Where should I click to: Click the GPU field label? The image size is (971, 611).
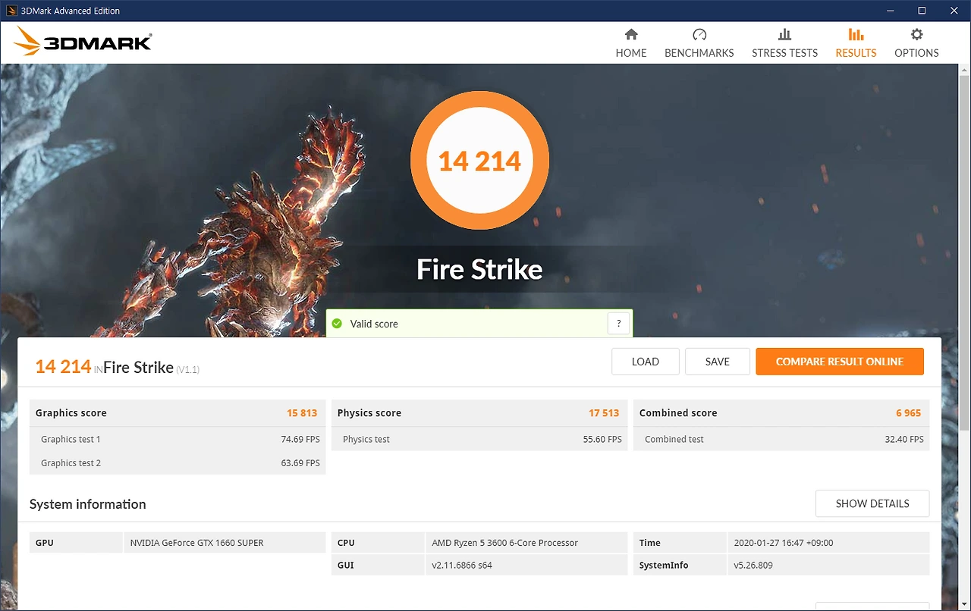(45, 543)
